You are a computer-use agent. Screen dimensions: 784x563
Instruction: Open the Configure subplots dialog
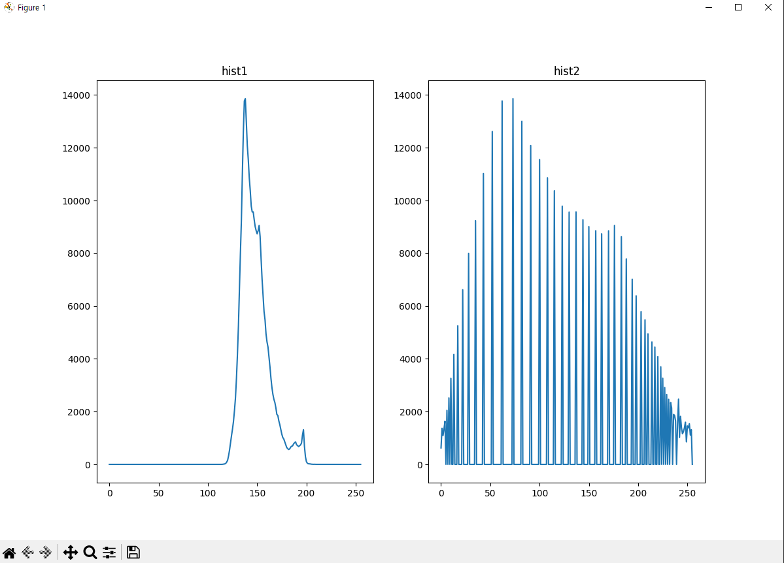point(109,552)
